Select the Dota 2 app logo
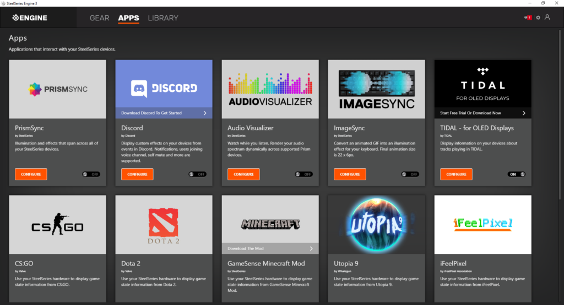 click(x=164, y=224)
